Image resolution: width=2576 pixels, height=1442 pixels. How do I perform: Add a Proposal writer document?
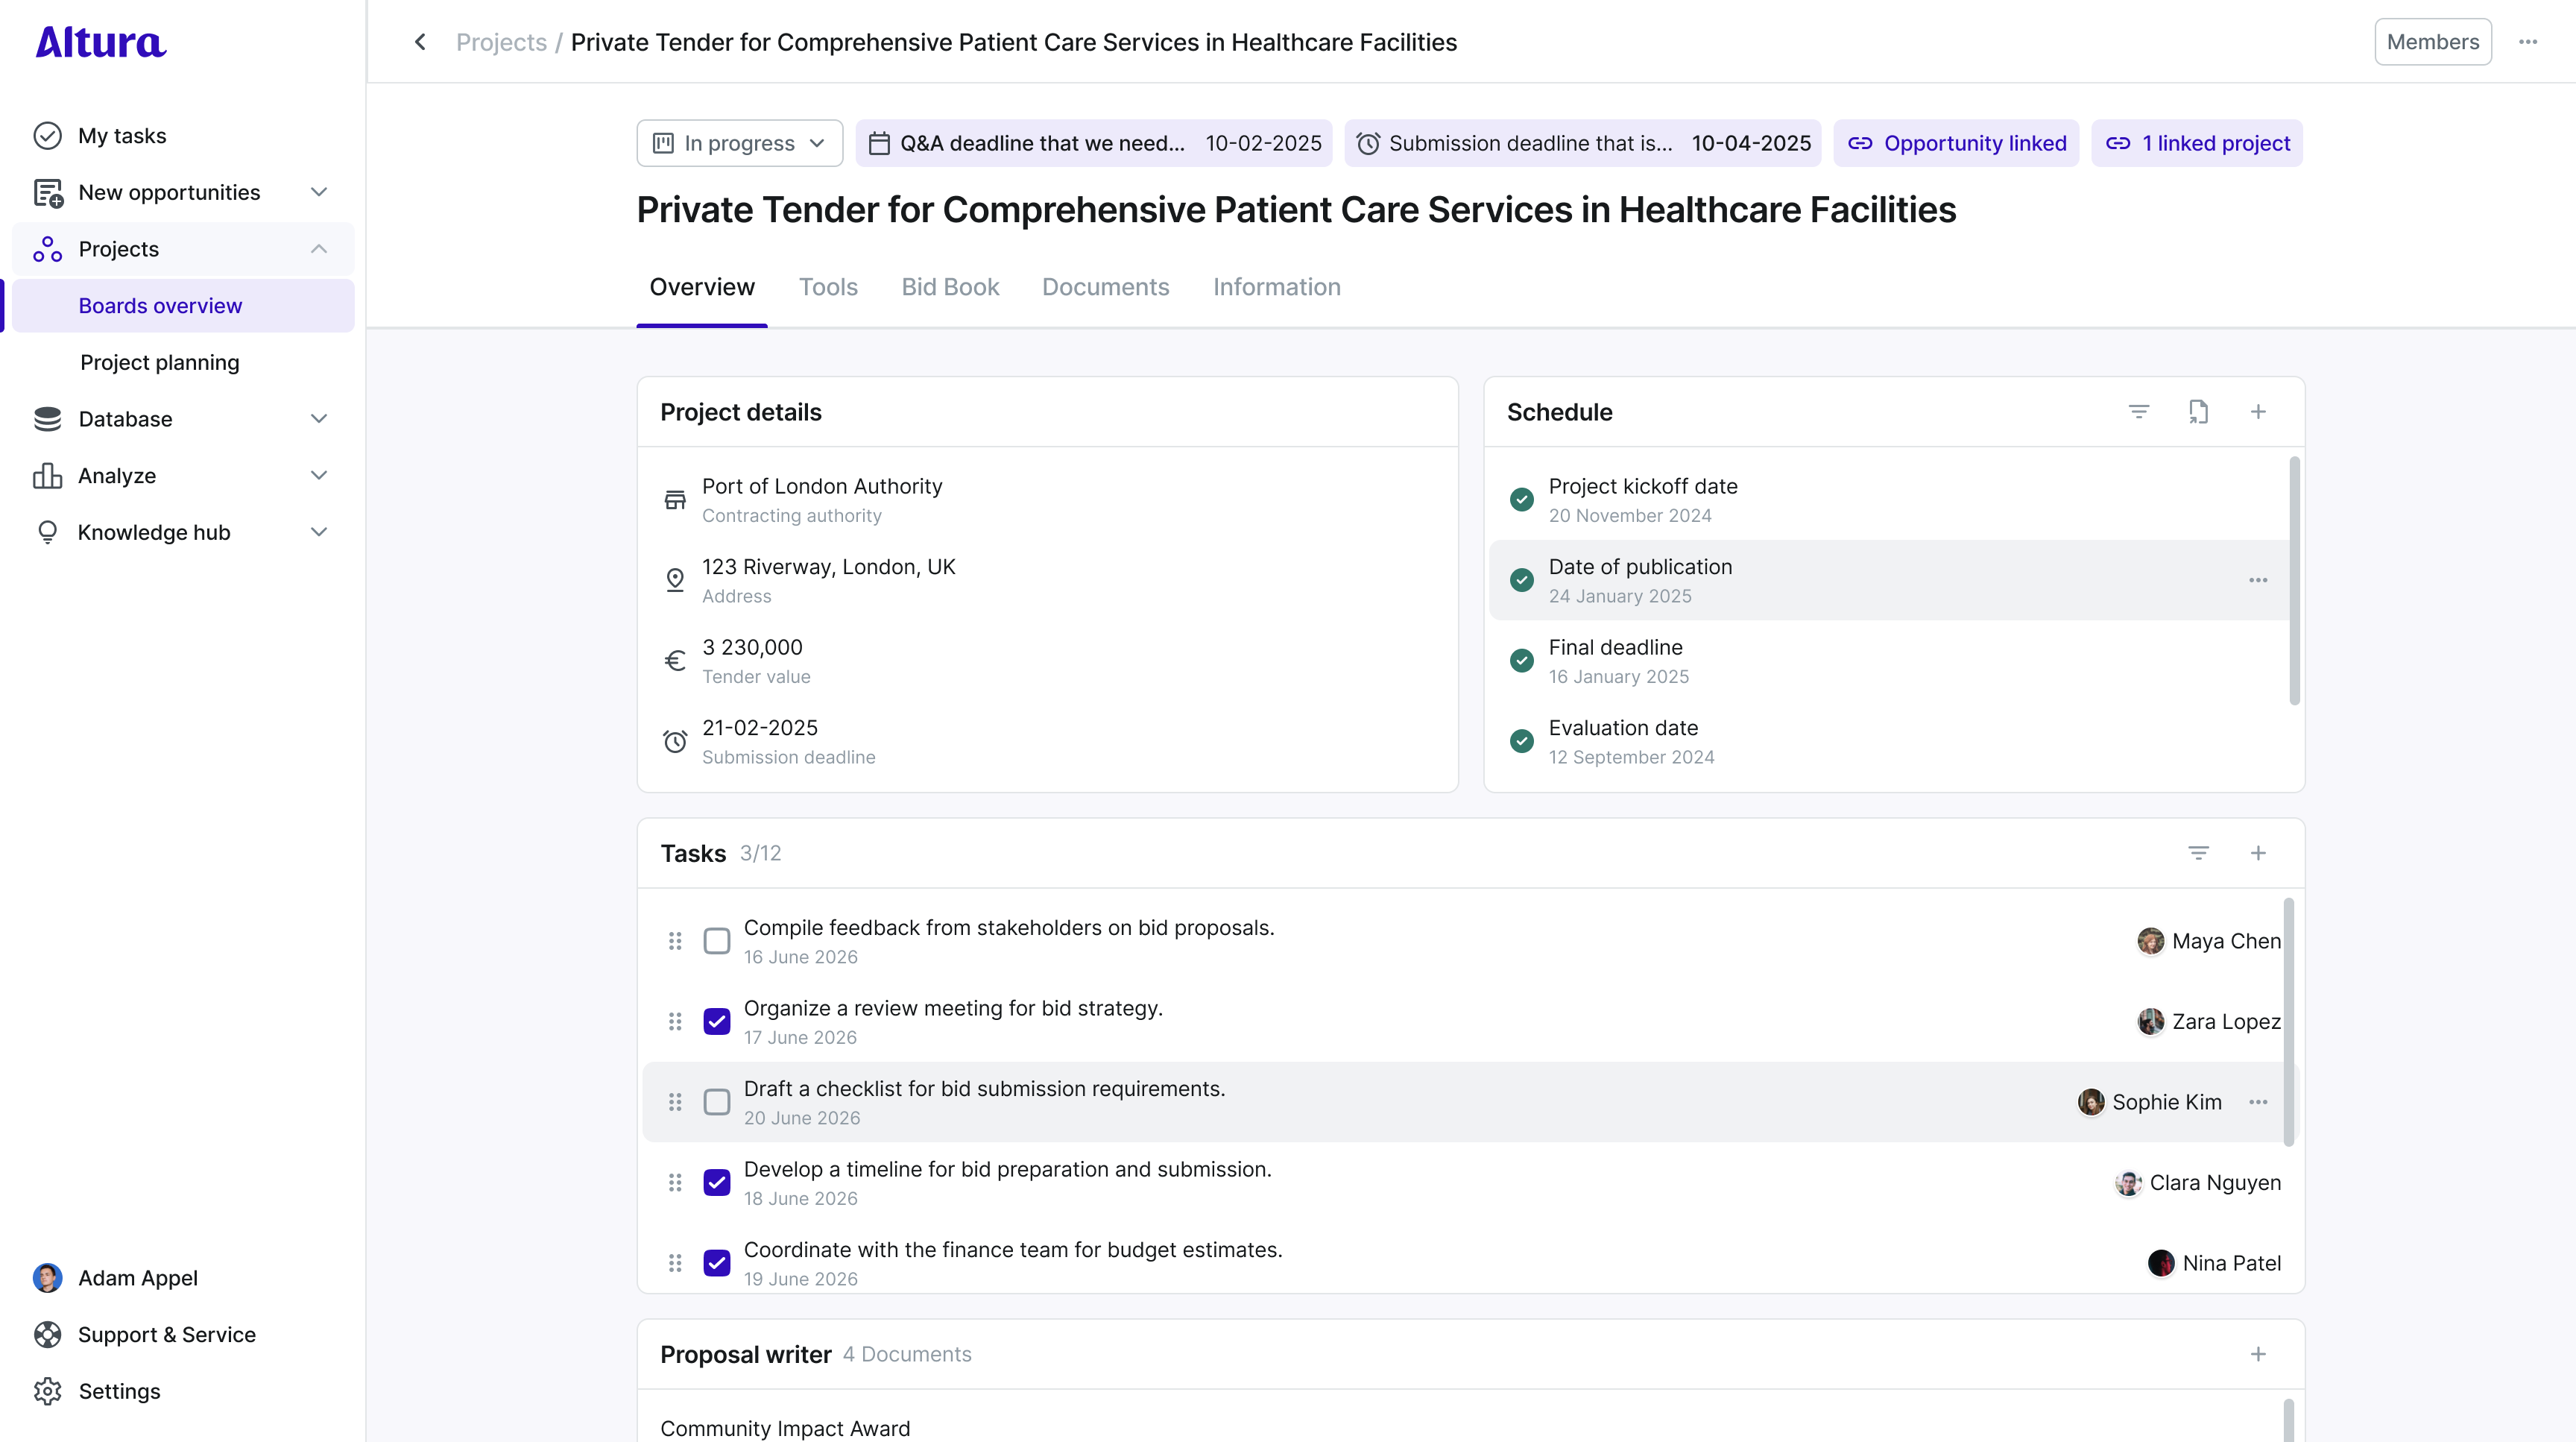2258,1354
